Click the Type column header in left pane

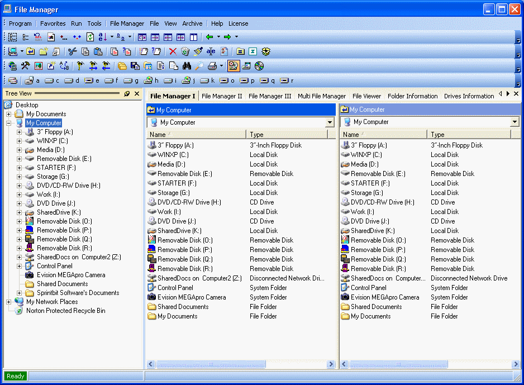coord(286,135)
